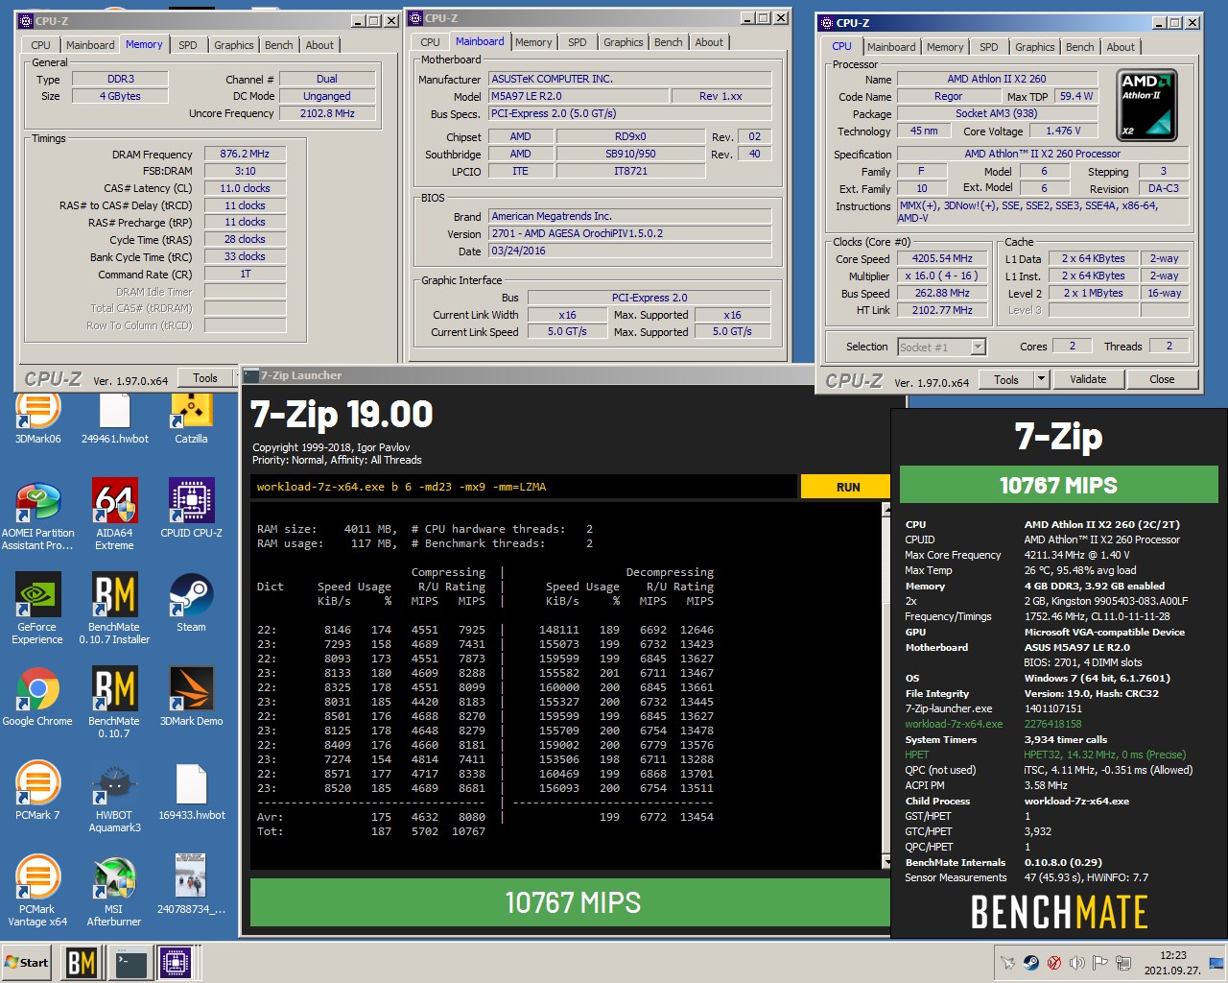Open BenchMate 0.10.7 Installer icon
The image size is (1228, 983).
pyautogui.click(x=114, y=609)
